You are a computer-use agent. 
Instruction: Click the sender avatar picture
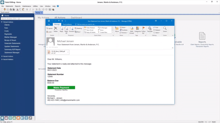point(51,41)
